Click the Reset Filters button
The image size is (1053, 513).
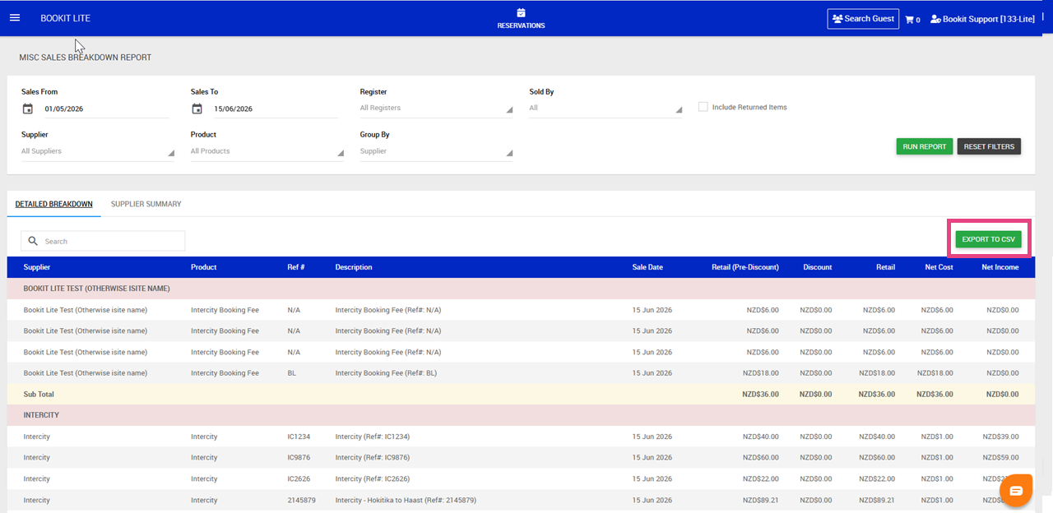click(x=989, y=146)
